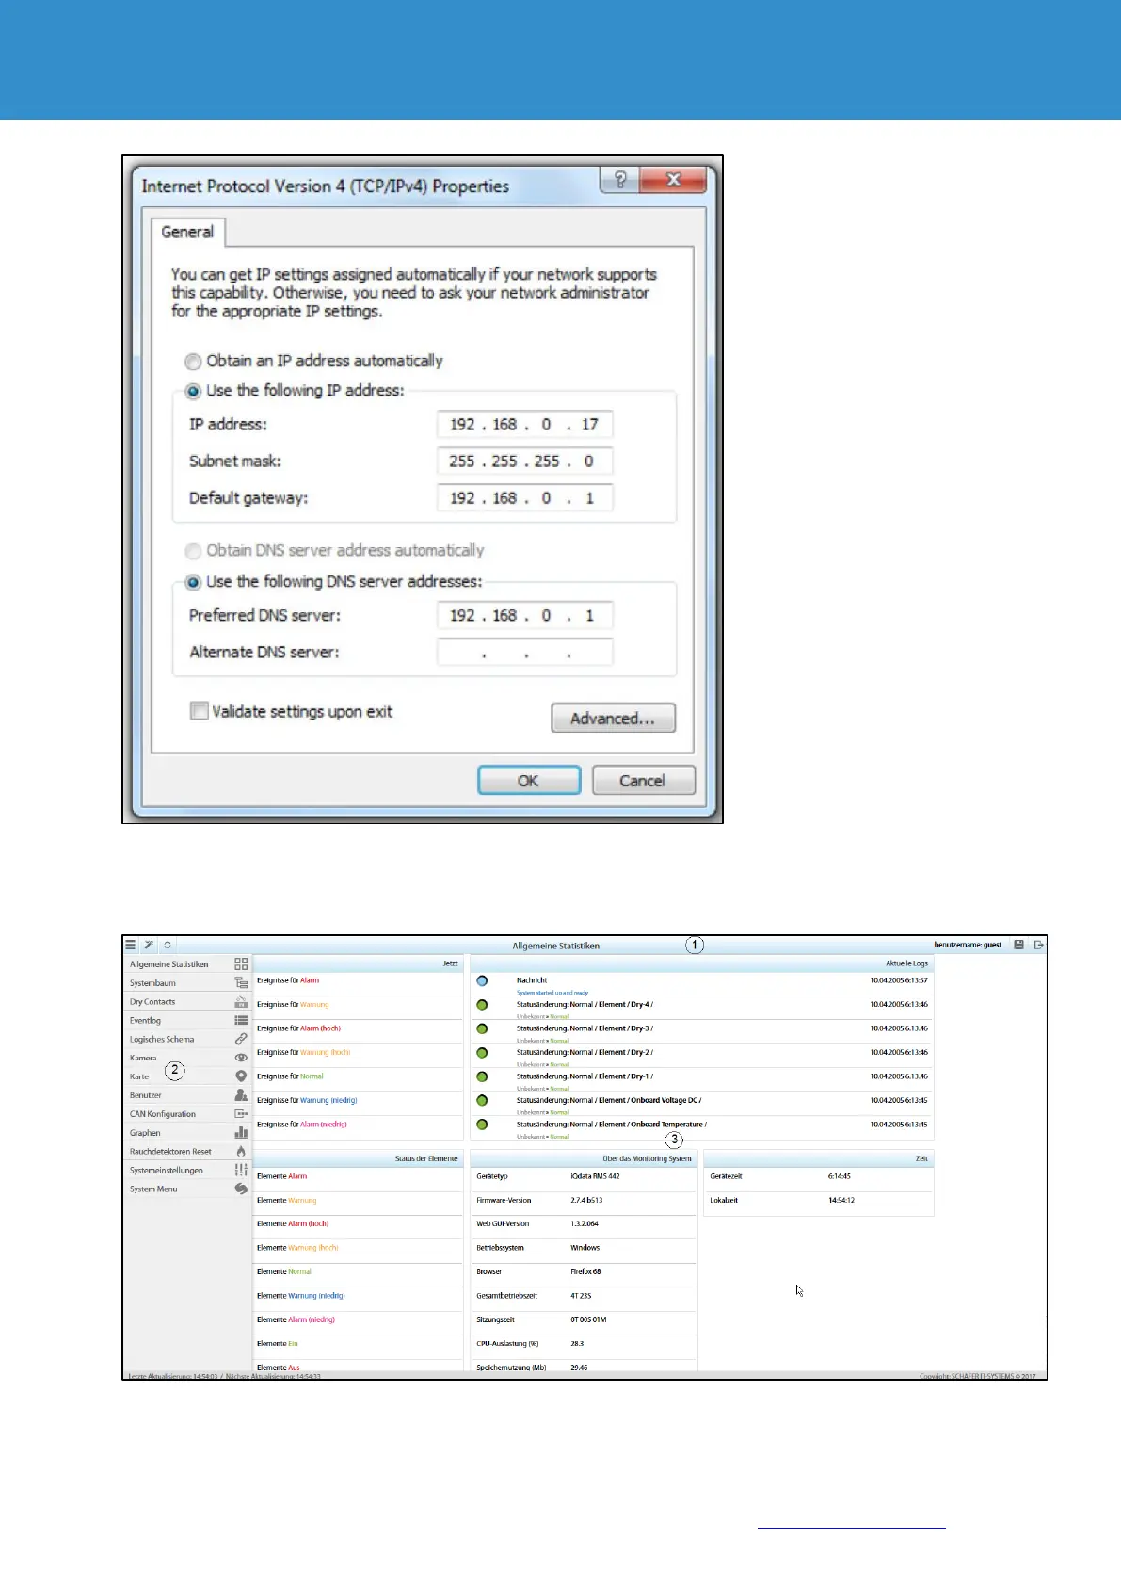Select Obtain DNS server address automatically
This screenshot has width=1121, height=1586.
pyautogui.click(x=193, y=551)
